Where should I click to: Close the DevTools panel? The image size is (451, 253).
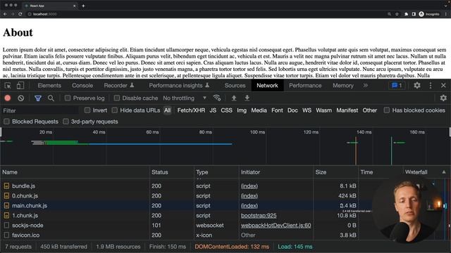coord(443,85)
